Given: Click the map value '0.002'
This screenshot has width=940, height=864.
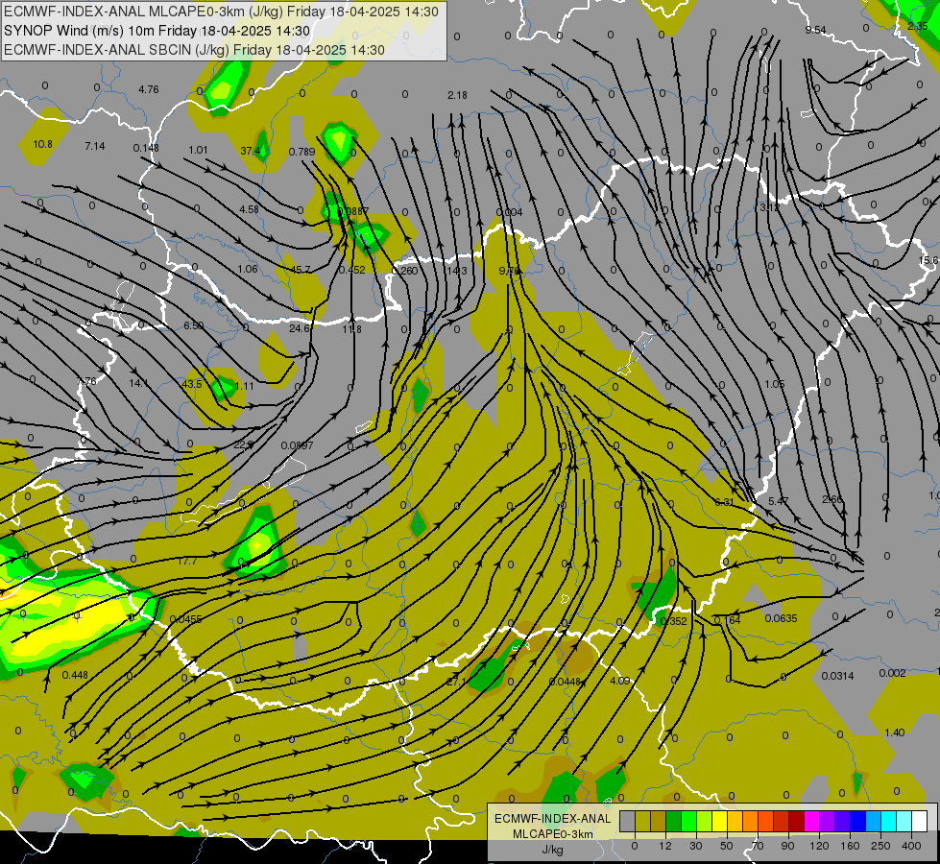Looking at the screenshot, I should (x=892, y=673).
